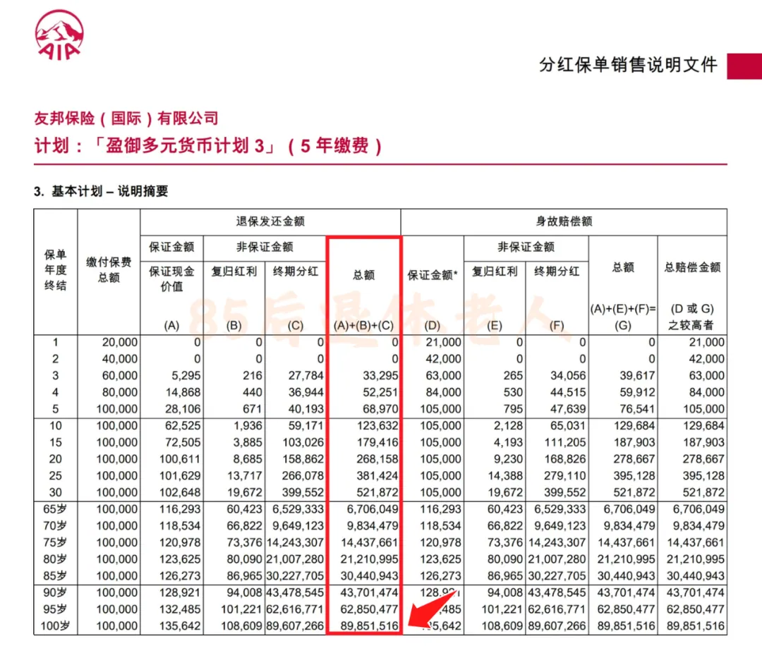Viewport: 762px width, 646px height.
Task: Click cell 76,541 in year 5 row
Action: (x=637, y=409)
